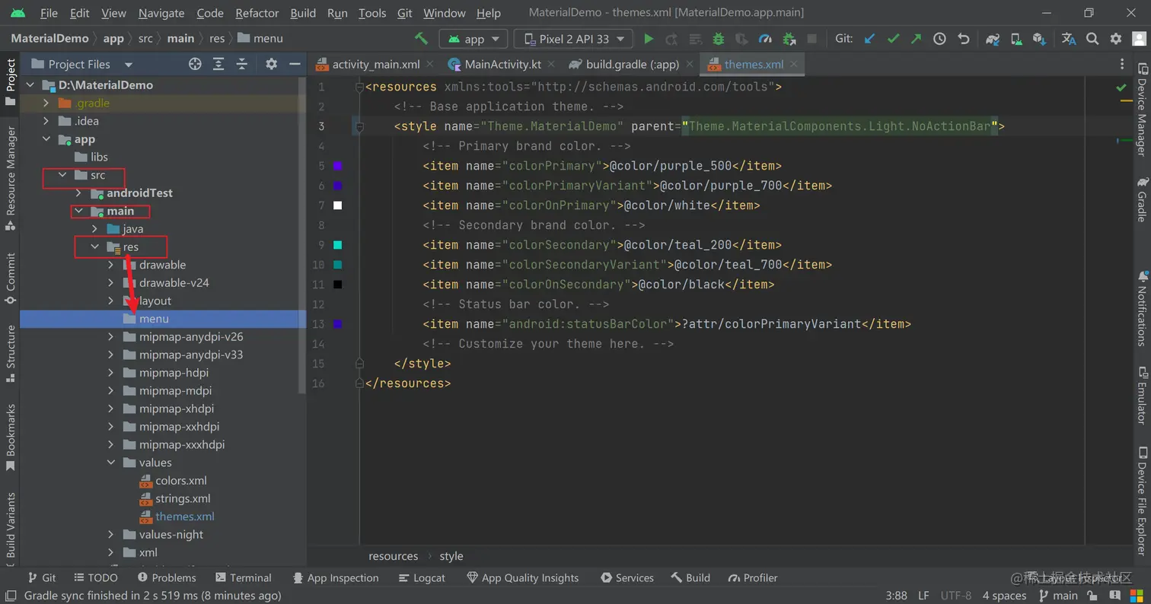1151x604 pixels.
Task: Click the main Git branch in status bar
Action: pos(1058,596)
